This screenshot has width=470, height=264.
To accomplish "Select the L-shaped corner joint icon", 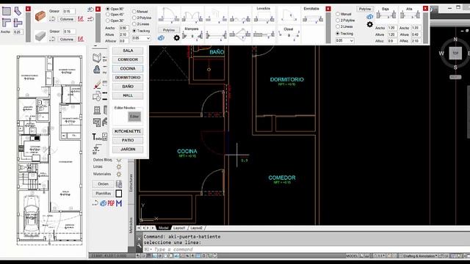I will pos(7,22).
